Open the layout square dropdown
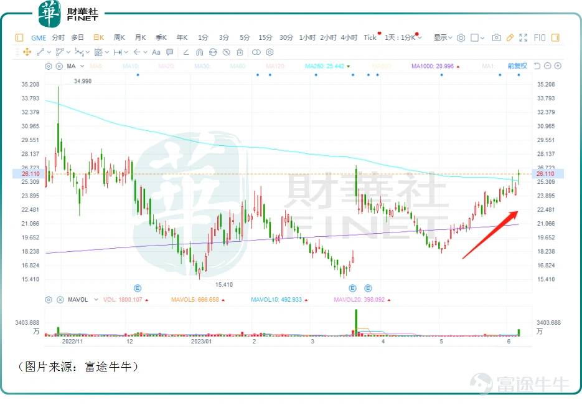The width and height of the screenshot is (582, 407). click(477, 37)
